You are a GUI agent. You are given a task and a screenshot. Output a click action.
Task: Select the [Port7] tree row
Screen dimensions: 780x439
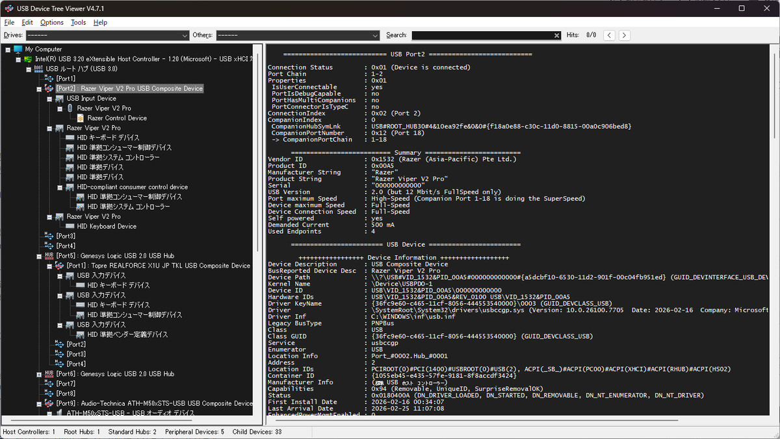pyautogui.click(x=66, y=384)
